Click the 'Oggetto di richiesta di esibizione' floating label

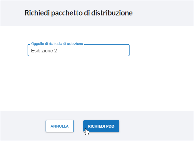57,44
